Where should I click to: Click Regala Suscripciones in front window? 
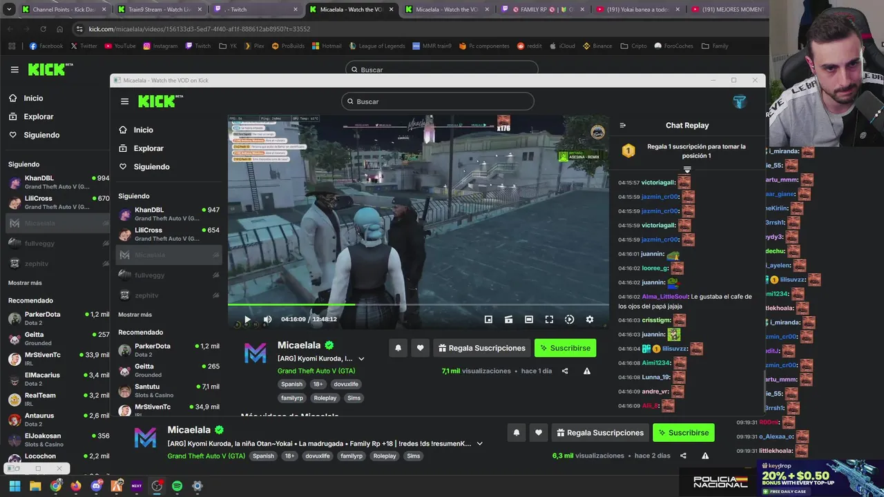tap(481, 348)
